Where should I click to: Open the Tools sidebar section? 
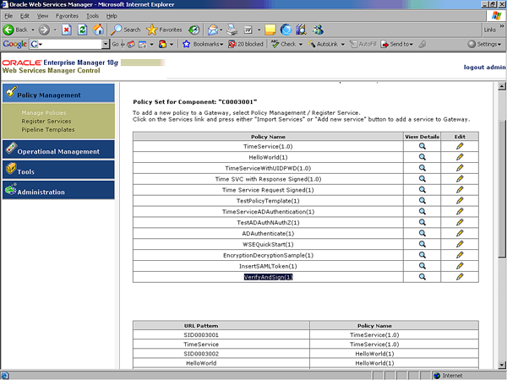point(58,170)
